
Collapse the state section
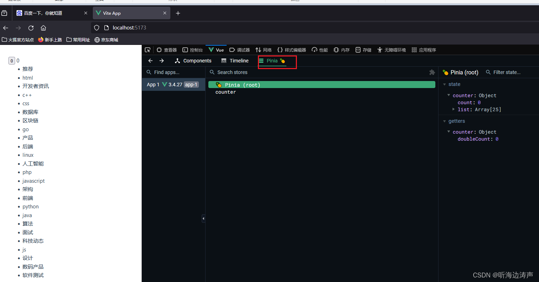(444, 84)
